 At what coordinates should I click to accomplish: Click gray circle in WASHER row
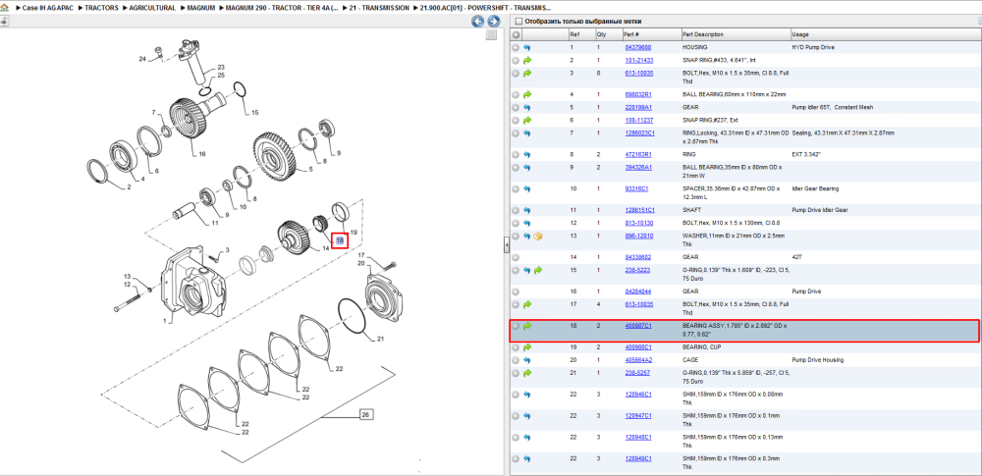click(517, 237)
